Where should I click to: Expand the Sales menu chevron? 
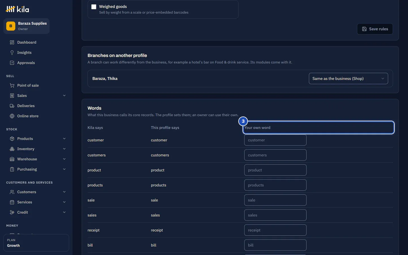click(x=64, y=95)
